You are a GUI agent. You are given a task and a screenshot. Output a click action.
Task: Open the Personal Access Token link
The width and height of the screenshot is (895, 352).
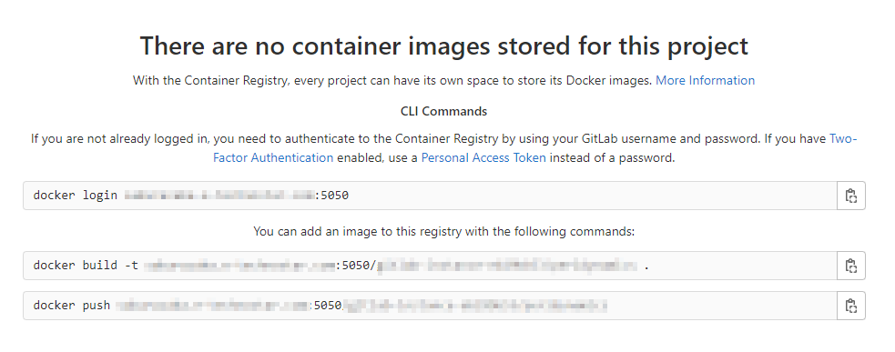tap(483, 157)
